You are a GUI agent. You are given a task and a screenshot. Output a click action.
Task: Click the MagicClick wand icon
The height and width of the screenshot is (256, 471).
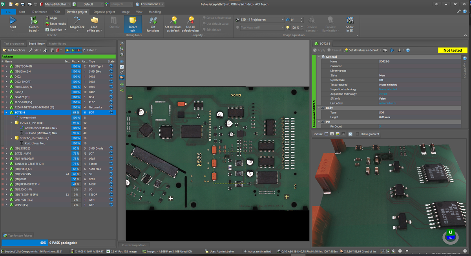pos(77,20)
